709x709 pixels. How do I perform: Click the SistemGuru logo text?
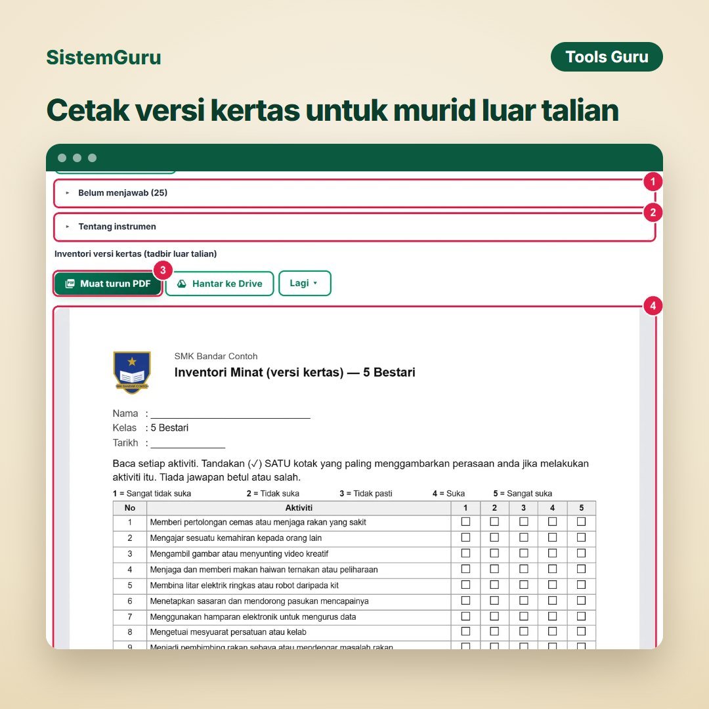(x=104, y=57)
